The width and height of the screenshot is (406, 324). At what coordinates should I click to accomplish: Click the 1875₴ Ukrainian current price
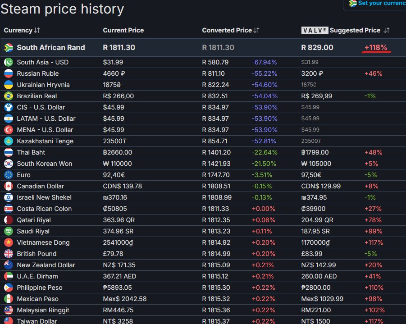112,85
